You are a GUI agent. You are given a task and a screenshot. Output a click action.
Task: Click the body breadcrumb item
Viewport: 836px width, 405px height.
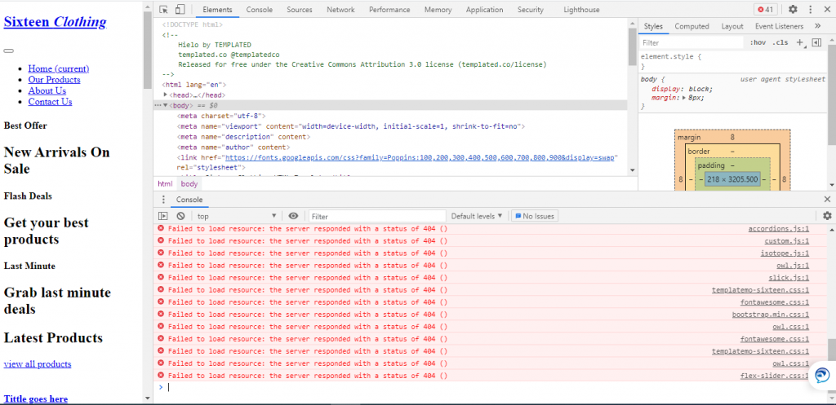click(189, 183)
